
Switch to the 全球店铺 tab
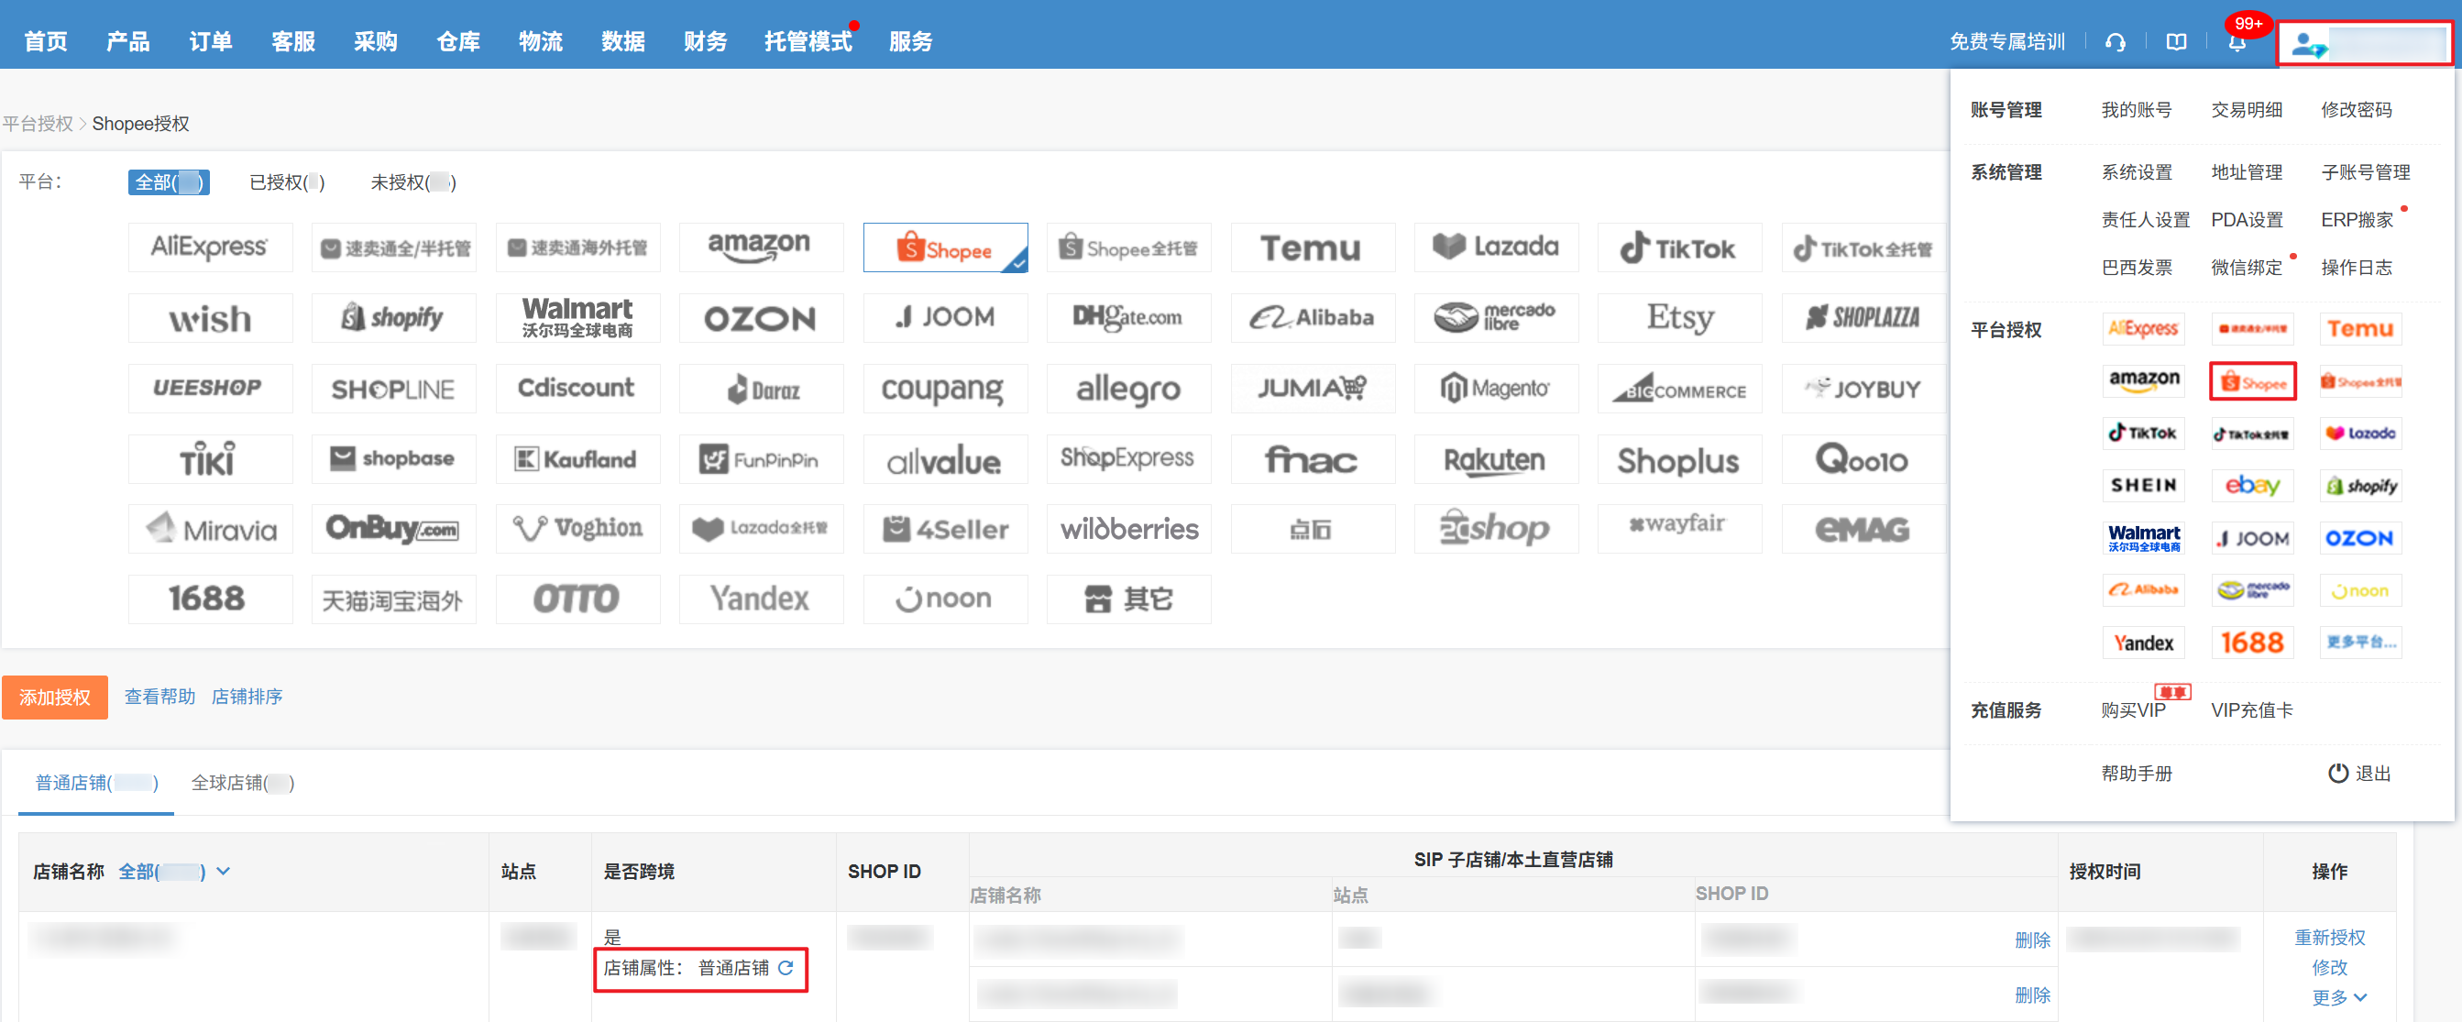pos(242,783)
